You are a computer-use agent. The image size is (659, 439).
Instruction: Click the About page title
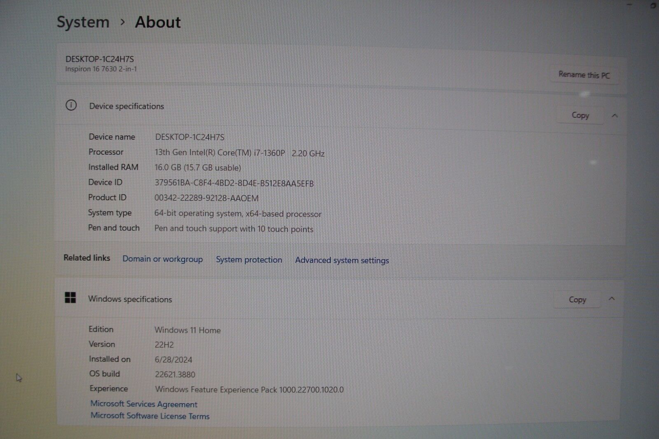point(158,22)
